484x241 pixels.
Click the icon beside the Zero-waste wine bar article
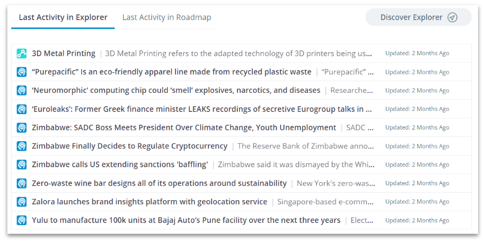coord(21,183)
